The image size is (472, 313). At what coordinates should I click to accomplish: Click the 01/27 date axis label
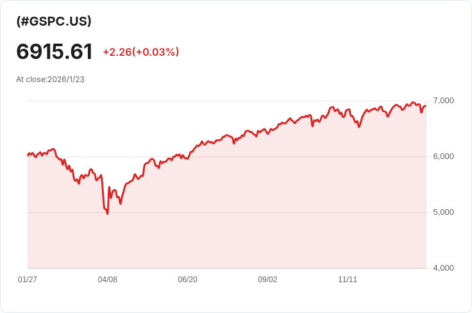pos(28,280)
